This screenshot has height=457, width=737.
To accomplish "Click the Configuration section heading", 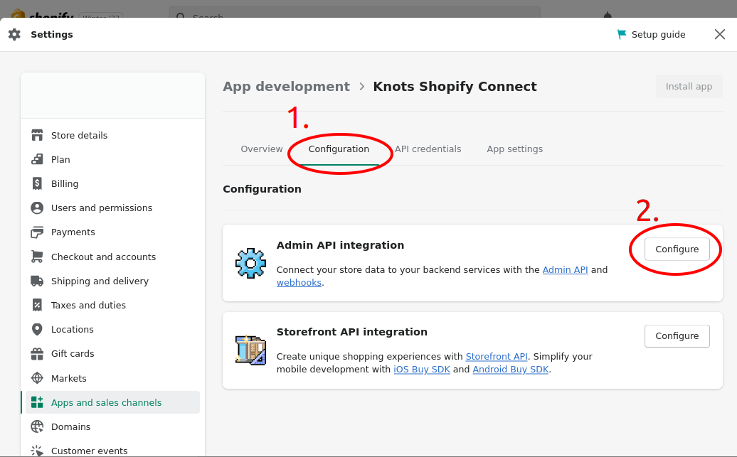I will (x=262, y=189).
